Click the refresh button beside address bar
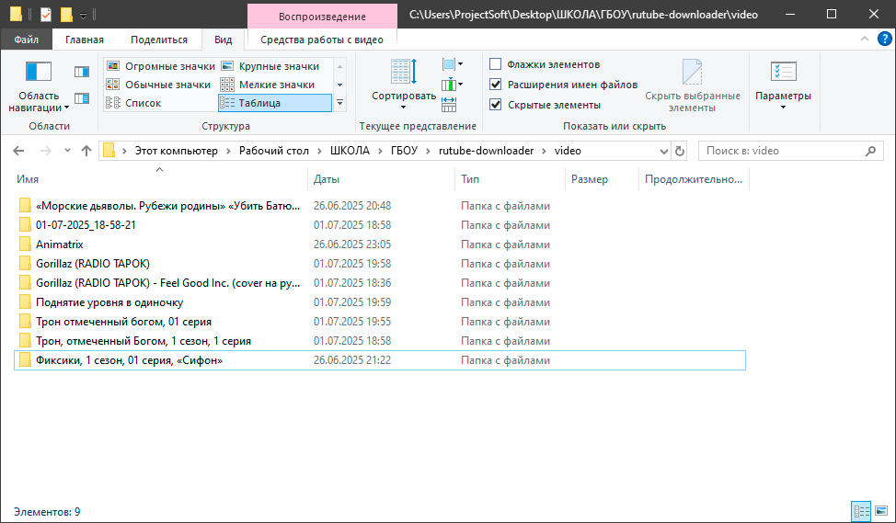 point(680,151)
